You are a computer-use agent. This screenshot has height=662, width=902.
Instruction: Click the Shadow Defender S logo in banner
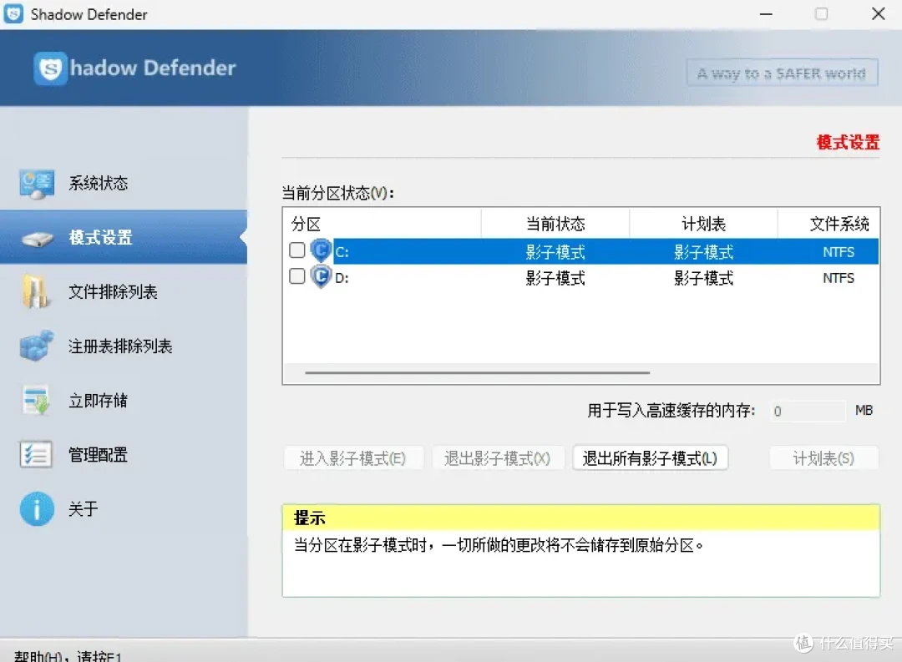51,68
